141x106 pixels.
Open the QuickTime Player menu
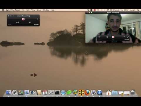pos(13,10)
